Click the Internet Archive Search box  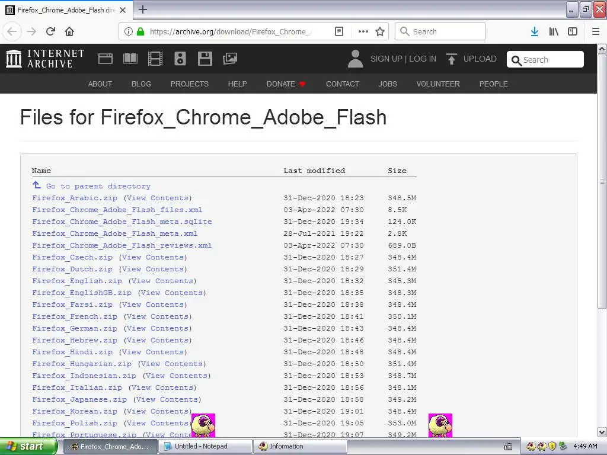(x=545, y=60)
